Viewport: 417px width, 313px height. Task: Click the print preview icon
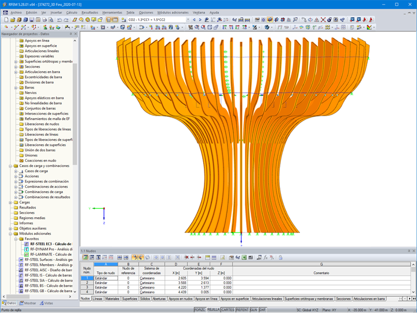tap(51, 20)
